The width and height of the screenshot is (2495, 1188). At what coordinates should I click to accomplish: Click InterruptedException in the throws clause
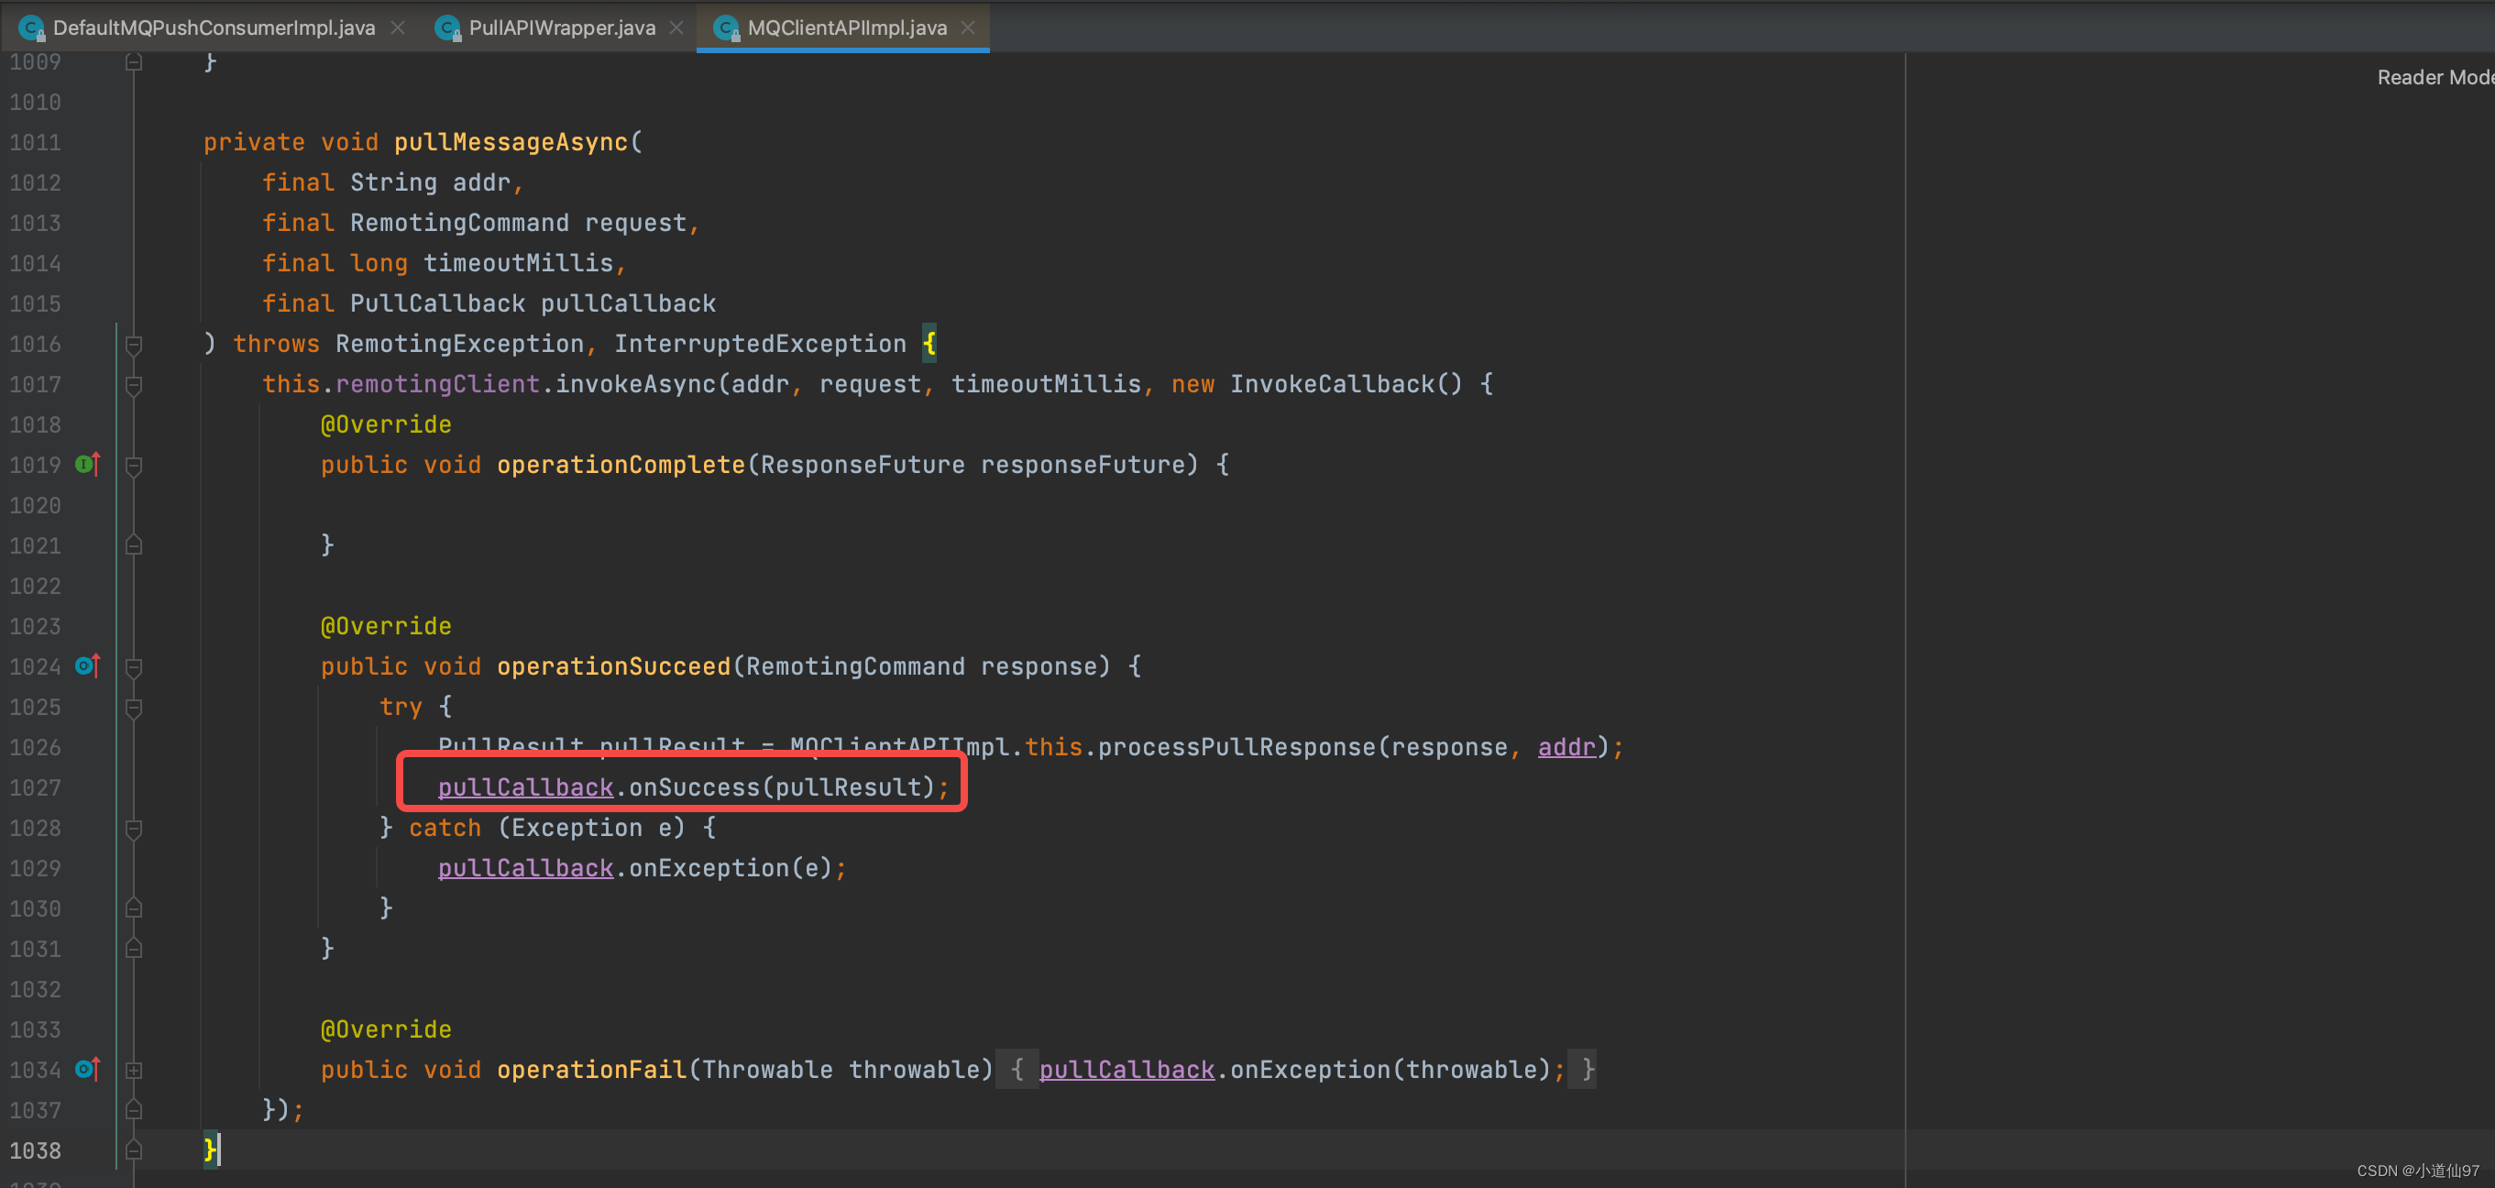pos(759,343)
